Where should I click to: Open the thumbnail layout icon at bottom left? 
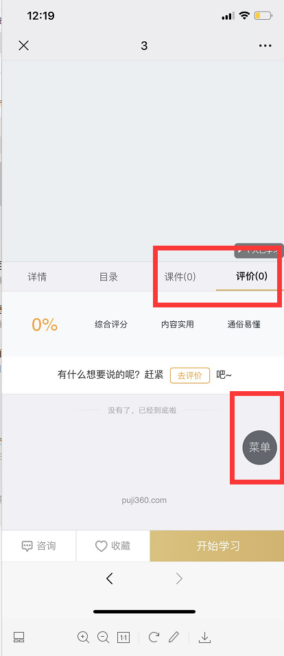(19, 637)
